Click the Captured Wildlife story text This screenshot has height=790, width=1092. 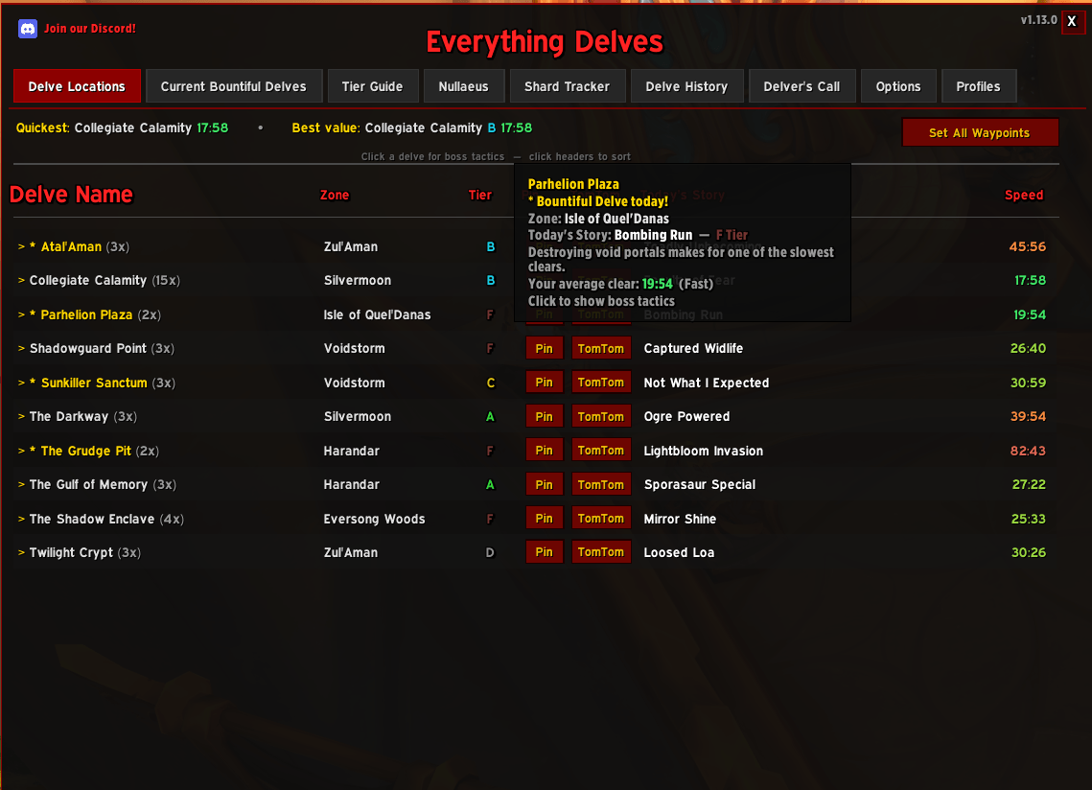click(x=693, y=348)
